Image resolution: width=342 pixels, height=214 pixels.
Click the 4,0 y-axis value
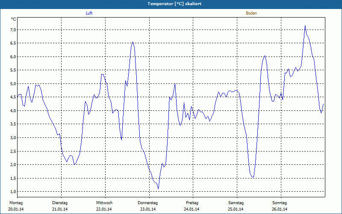tap(14, 111)
